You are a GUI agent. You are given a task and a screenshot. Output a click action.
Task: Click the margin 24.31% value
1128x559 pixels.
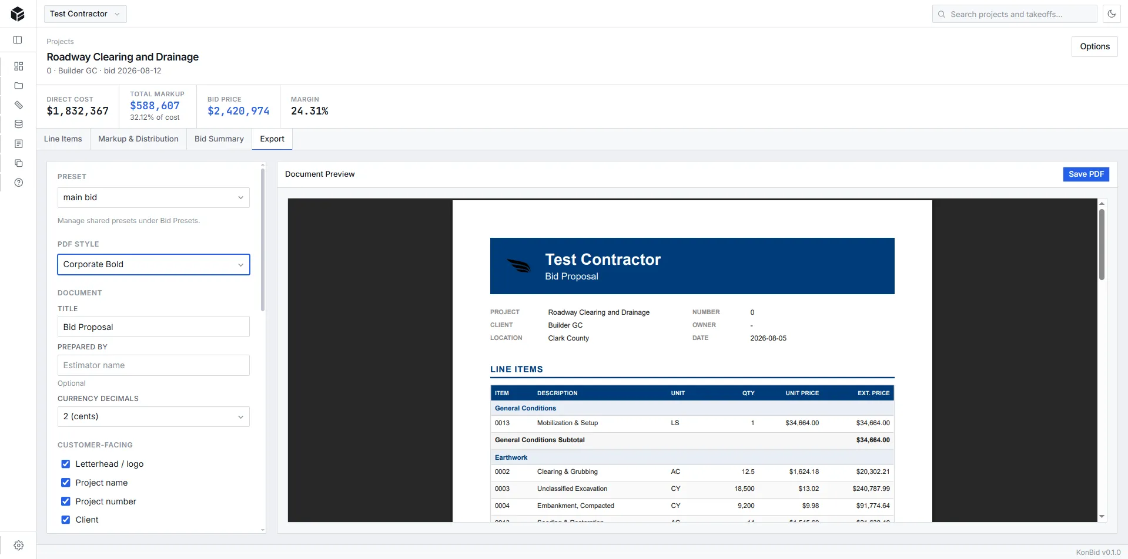[x=310, y=111]
